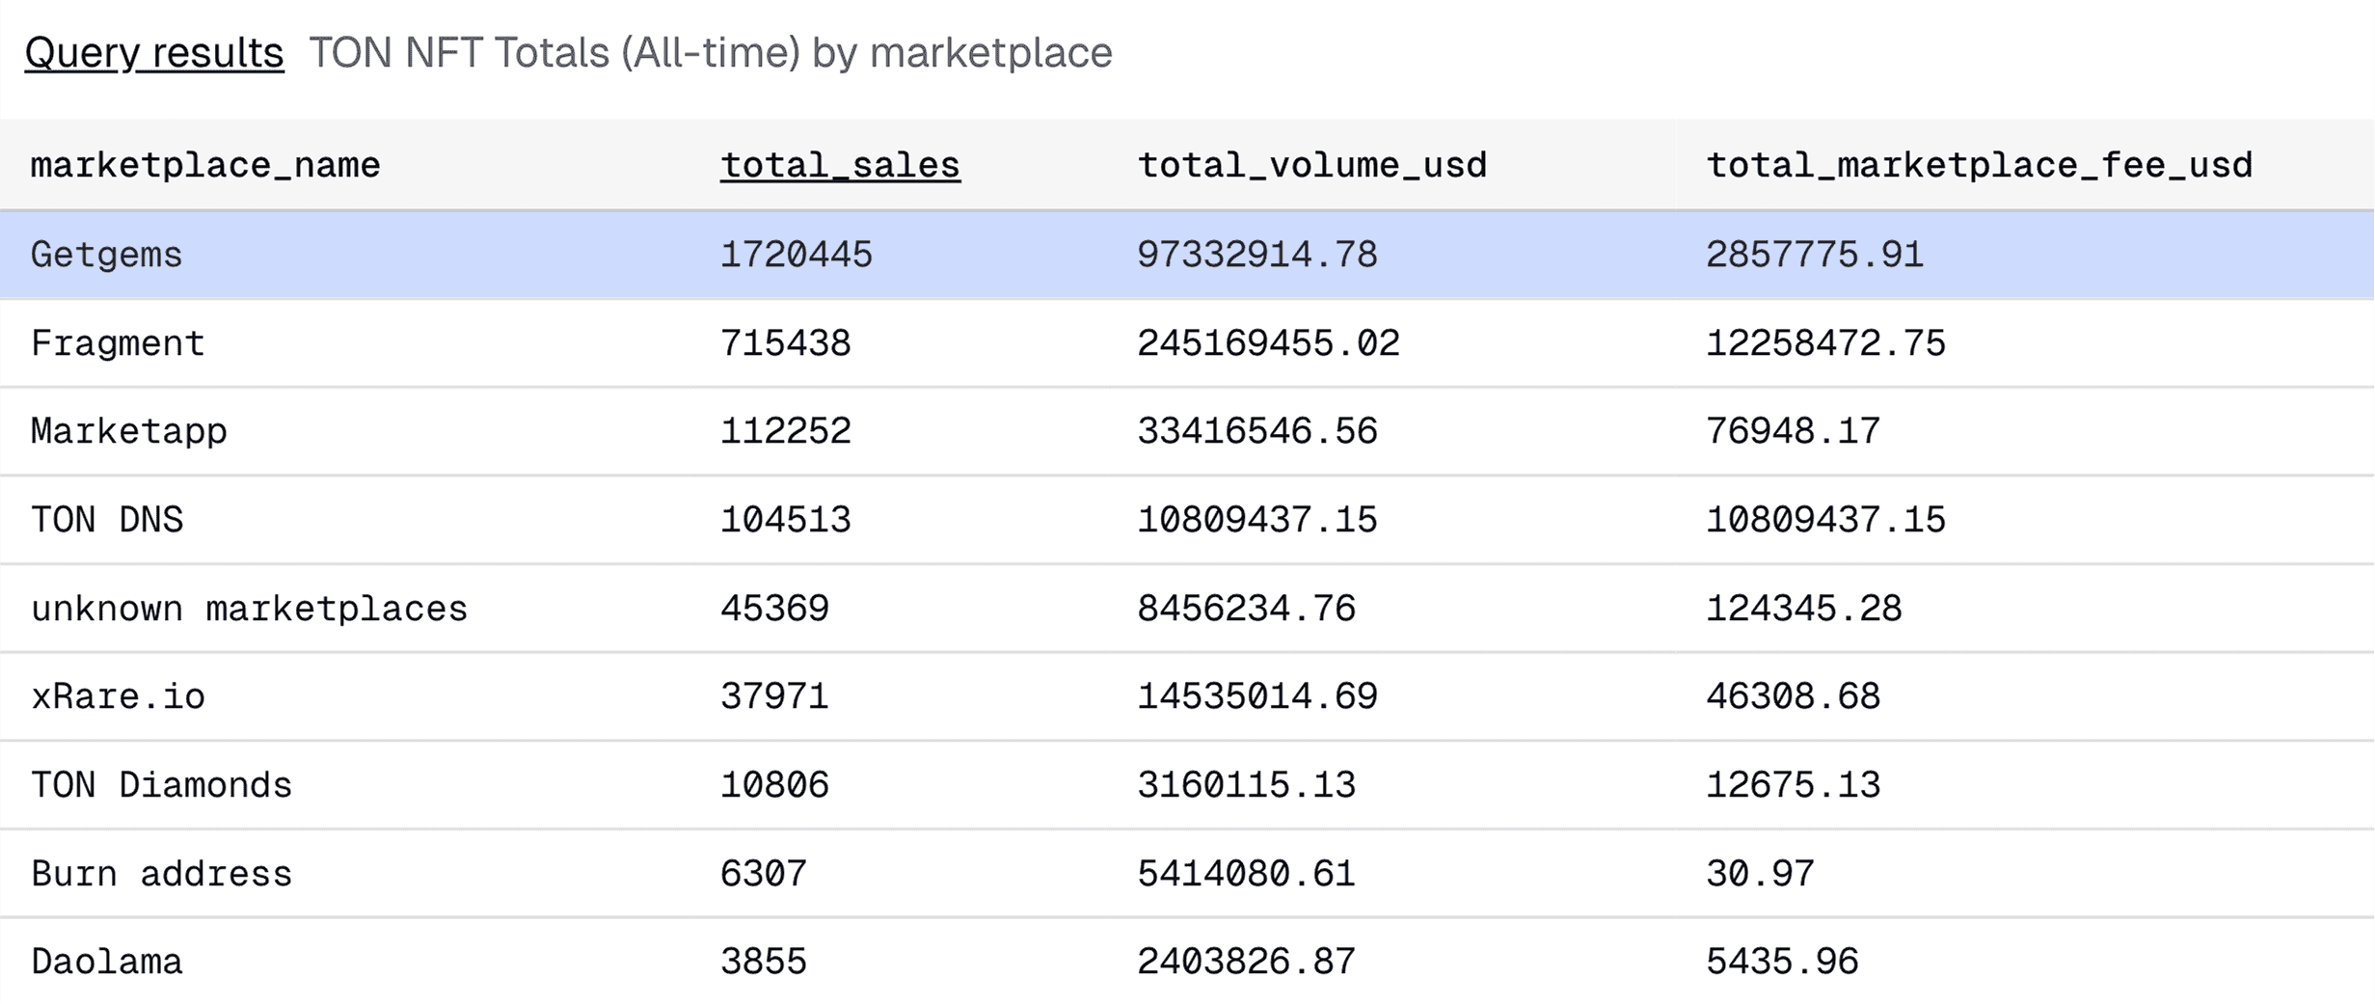
Task: Click fee value 46308.68
Action: (1794, 696)
